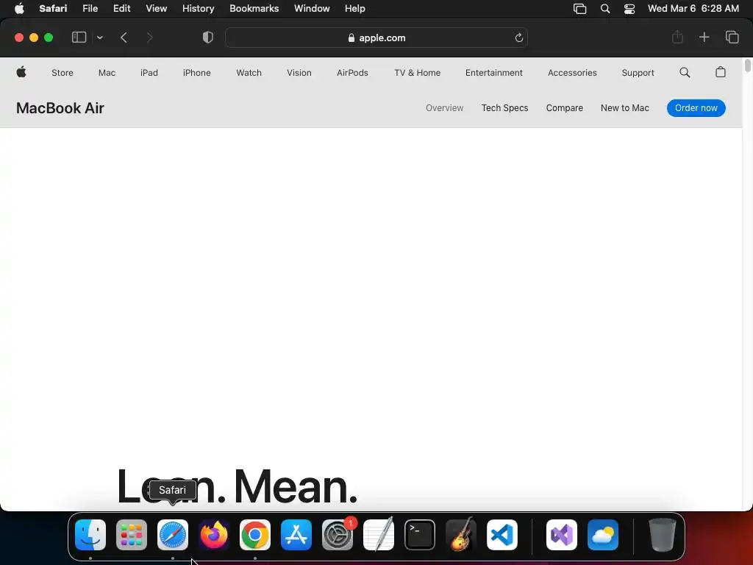Open Spotlight search in menu bar
The width and height of the screenshot is (753, 565).
pos(605,9)
